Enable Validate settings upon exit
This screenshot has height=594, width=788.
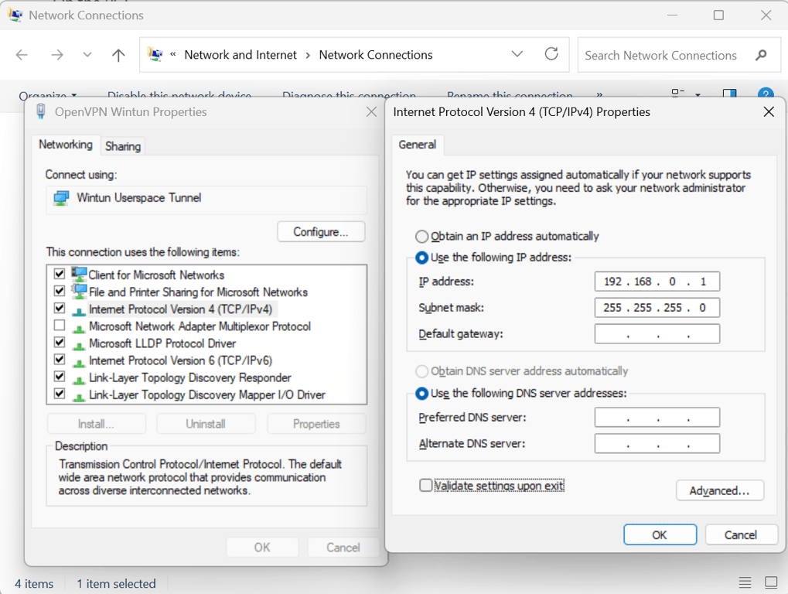[x=425, y=485]
